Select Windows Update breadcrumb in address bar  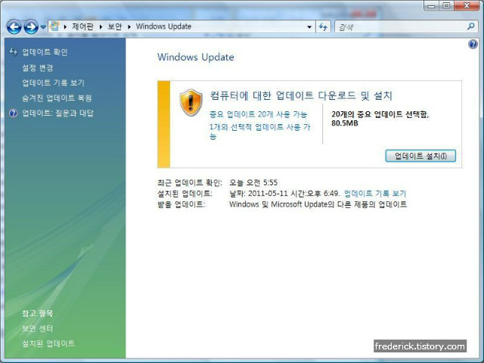pos(163,26)
